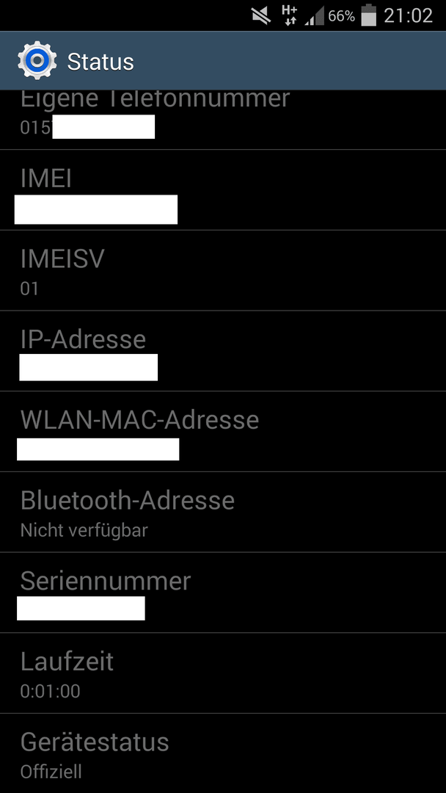Tap the 21:02 clock in status bar
This screenshot has width=446, height=793.
[408, 15]
